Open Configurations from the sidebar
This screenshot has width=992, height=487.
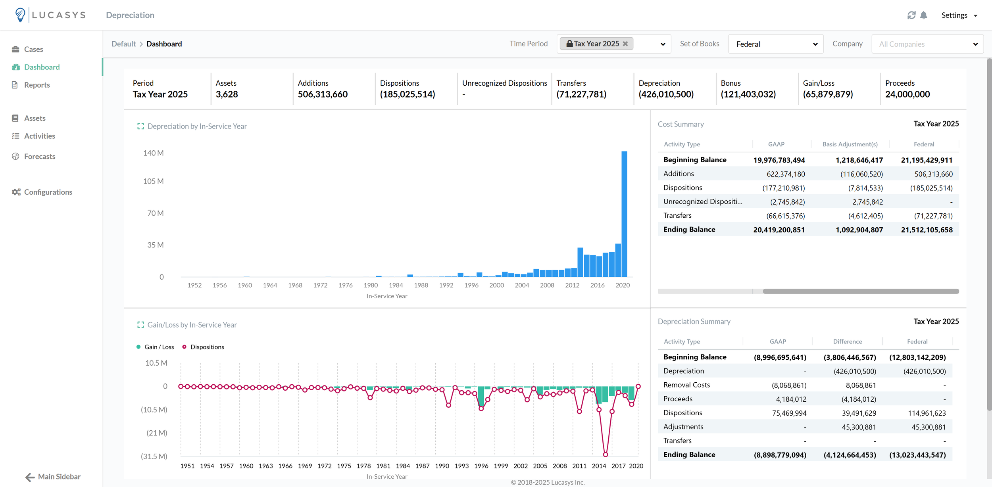click(48, 192)
